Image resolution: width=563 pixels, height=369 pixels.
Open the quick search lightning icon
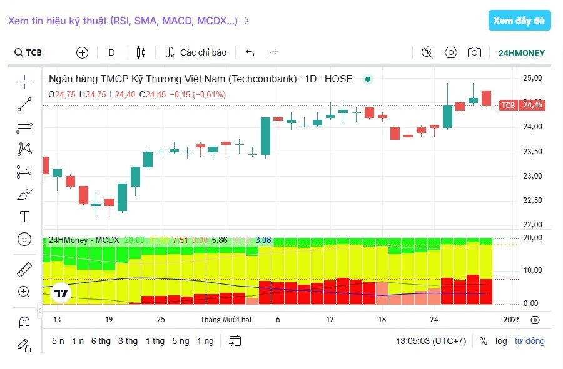point(427,52)
